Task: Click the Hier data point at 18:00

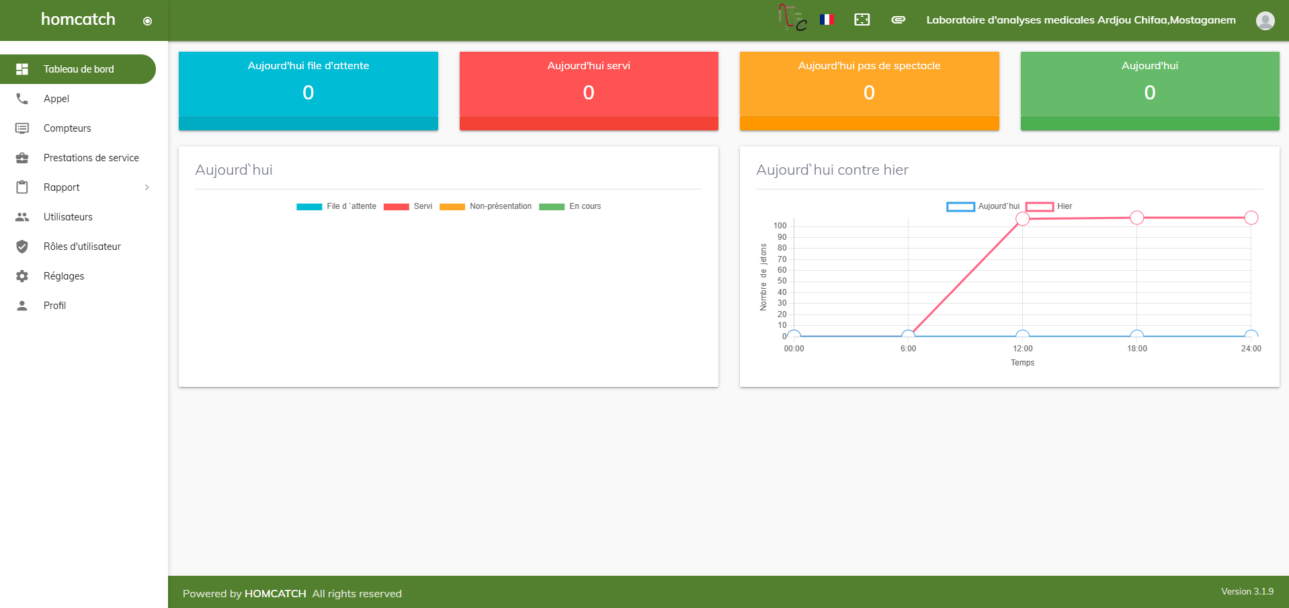Action: point(1136,218)
